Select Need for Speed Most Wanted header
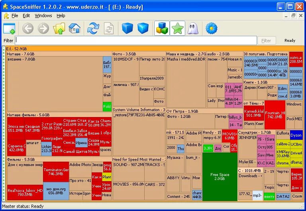The height and width of the screenshot is (211, 306). [139, 159]
